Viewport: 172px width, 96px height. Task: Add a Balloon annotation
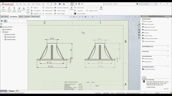click(34, 8)
